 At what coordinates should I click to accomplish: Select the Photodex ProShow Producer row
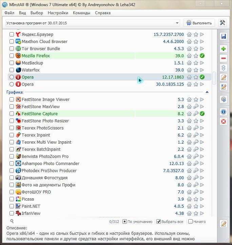tap(110, 171)
